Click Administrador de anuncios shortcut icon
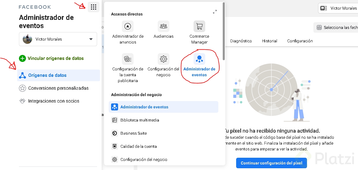Viewport: 358px width, 170px height. (127, 26)
